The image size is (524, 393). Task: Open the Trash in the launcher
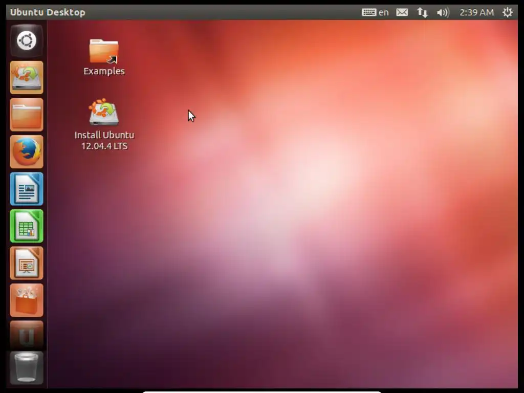[x=27, y=367]
